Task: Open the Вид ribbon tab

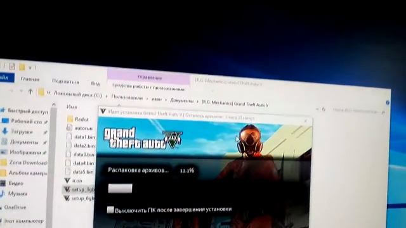Action: [95, 84]
